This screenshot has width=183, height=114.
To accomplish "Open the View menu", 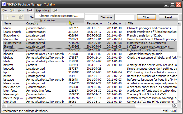I will [21, 10].
